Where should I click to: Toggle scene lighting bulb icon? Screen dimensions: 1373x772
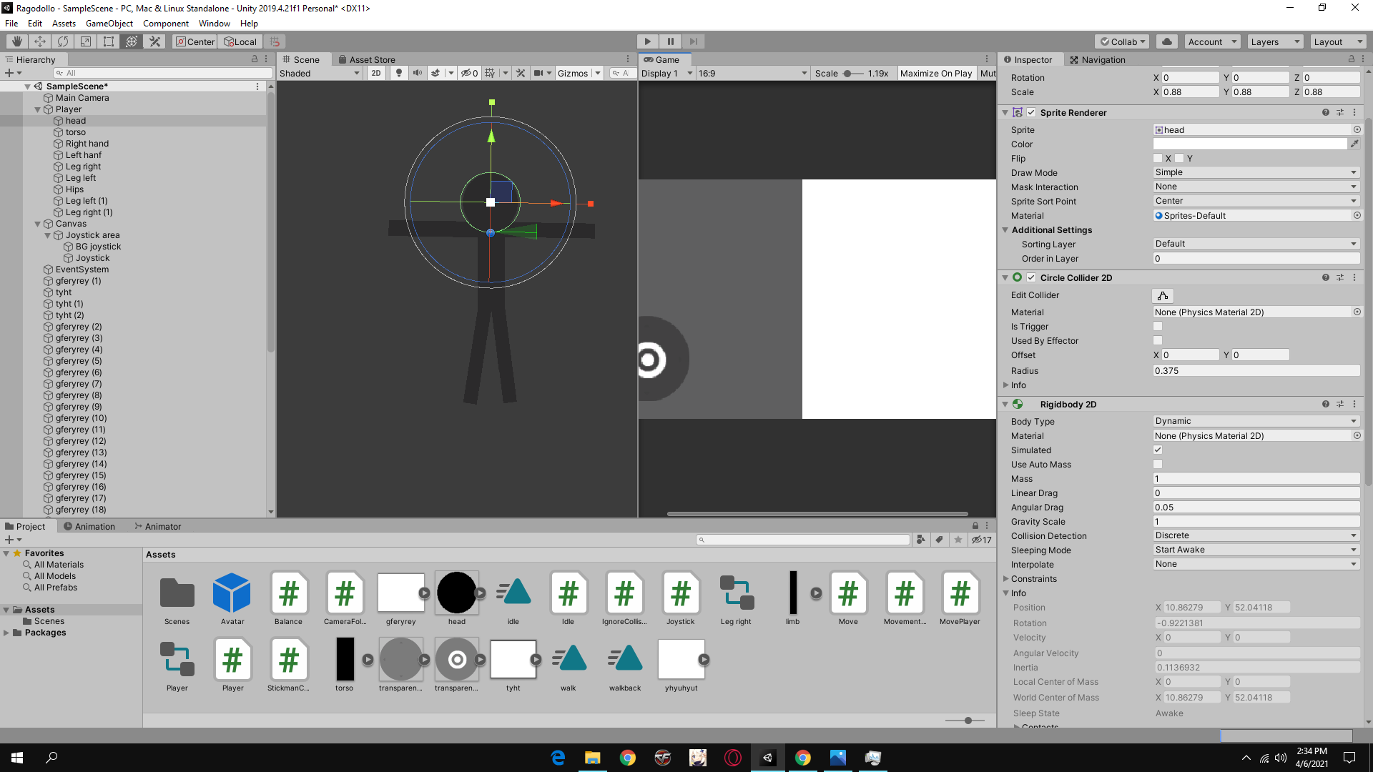[x=399, y=73]
